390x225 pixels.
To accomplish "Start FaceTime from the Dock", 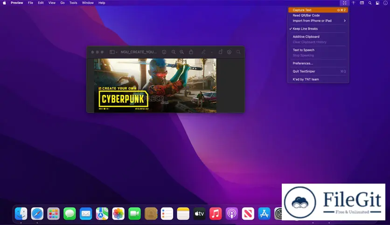I will 134,213.
